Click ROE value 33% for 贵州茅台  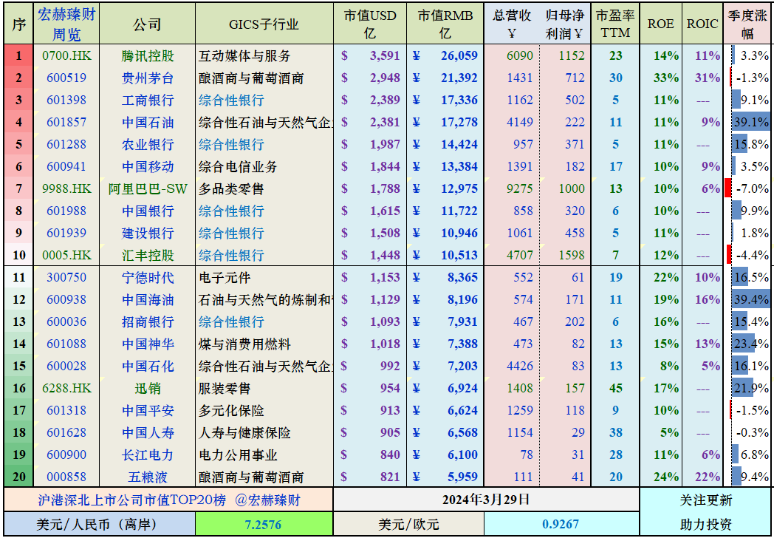(666, 78)
